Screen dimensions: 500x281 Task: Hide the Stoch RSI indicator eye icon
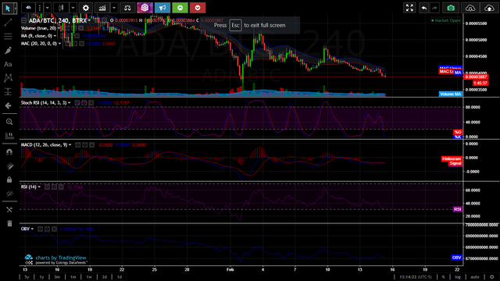click(77, 103)
